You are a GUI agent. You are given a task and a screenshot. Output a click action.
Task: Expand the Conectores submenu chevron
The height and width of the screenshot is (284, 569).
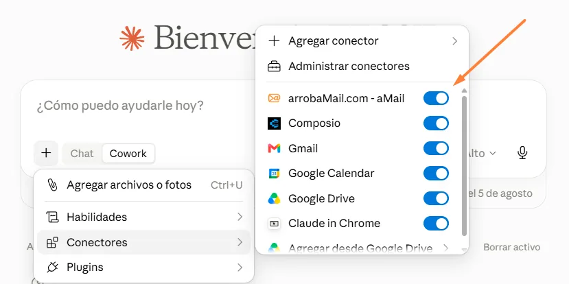240,242
